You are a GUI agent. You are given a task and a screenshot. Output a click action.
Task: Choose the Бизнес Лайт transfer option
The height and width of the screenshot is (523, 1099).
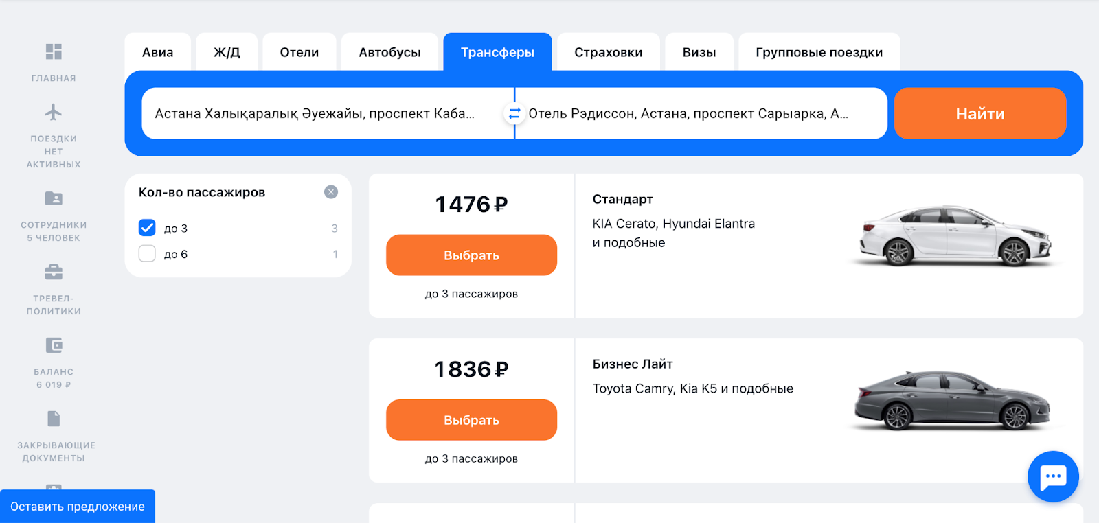click(471, 420)
